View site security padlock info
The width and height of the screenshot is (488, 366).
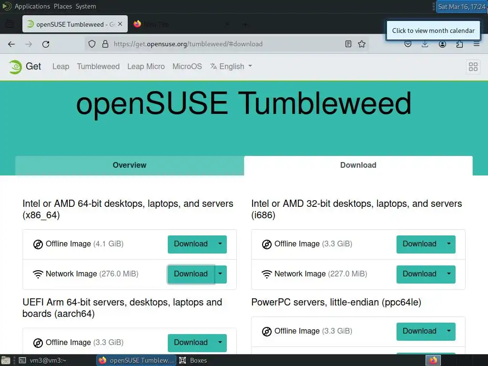[105, 44]
